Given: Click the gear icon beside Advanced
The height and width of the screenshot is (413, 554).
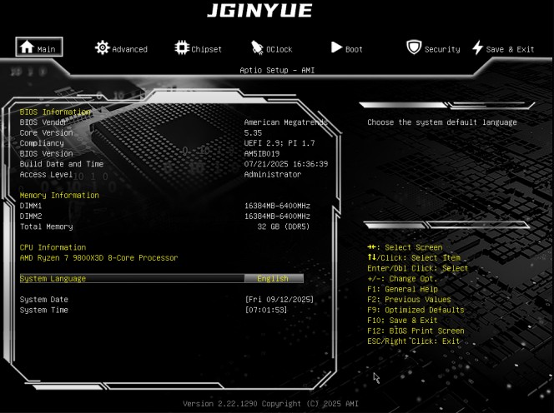Looking at the screenshot, I should tap(102, 47).
